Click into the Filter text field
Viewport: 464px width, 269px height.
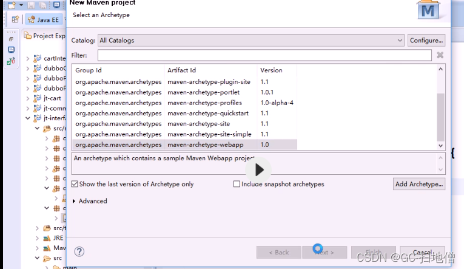click(264, 55)
